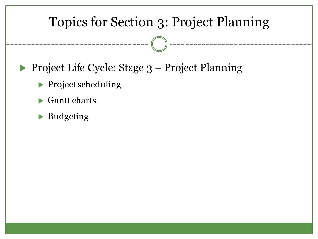Click "Project Planning" at the end of the main bullet
The height and width of the screenshot is (239, 318).
[x=203, y=68]
